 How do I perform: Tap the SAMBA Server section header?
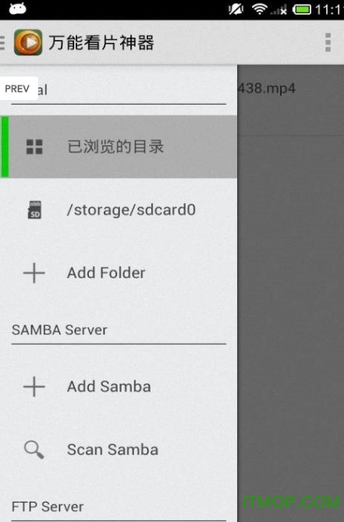[59, 330]
